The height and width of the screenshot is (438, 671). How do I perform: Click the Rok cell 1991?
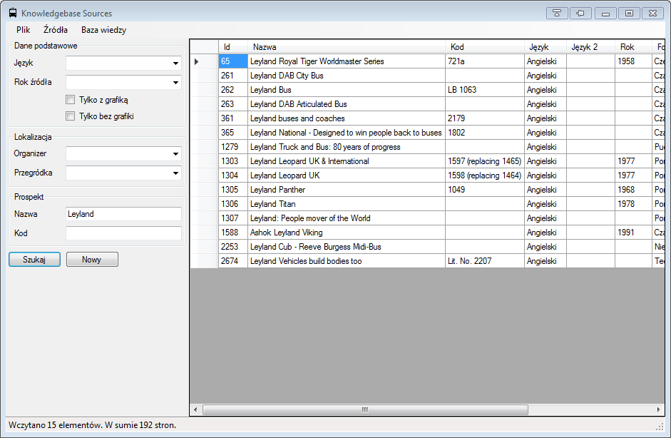point(633,233)
